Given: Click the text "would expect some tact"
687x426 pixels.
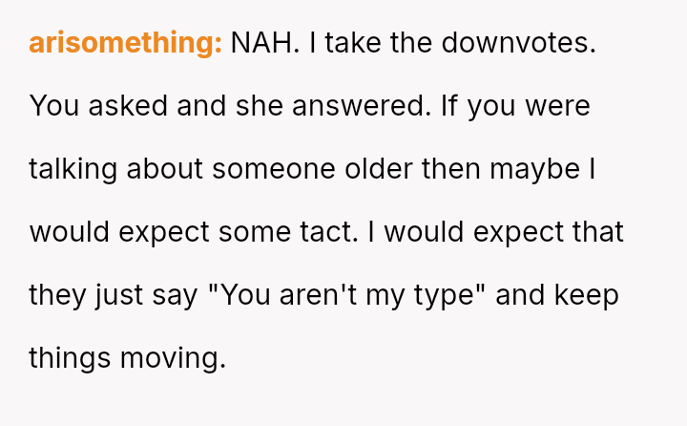Looking at the screenshot, I should (207, 232).
